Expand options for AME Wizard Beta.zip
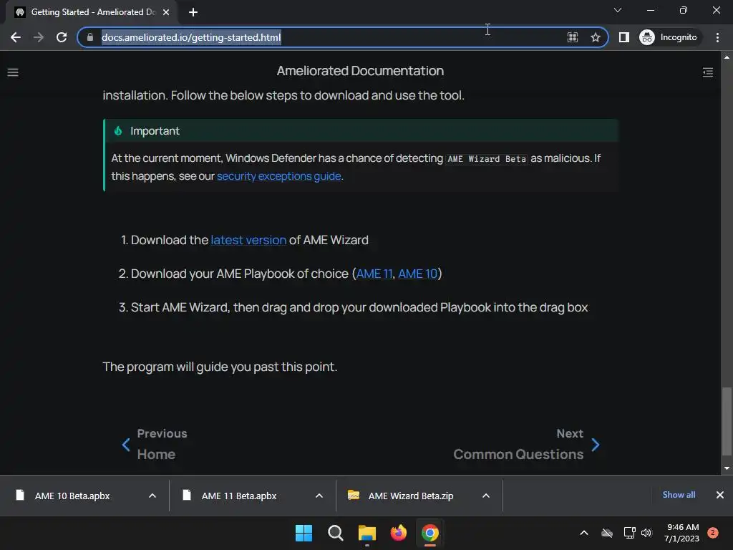 pyautogui.click(x=486, y=496)
